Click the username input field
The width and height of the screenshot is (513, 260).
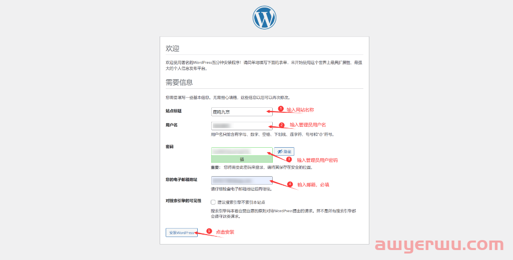[x=242, y=126]
